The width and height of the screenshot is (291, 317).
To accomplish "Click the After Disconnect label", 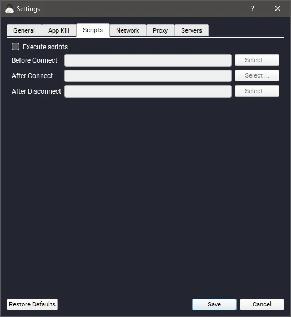I will click(x=36, y=91).
